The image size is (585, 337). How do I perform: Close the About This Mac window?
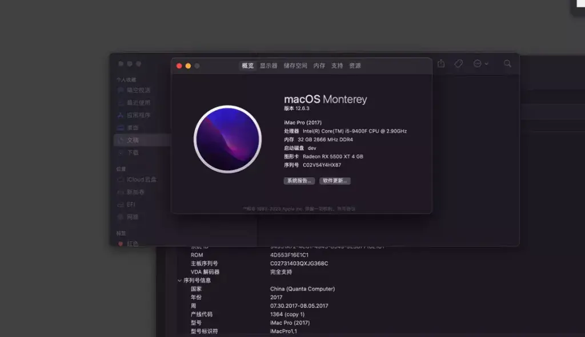pyautogui.click(x=179, y=66)
